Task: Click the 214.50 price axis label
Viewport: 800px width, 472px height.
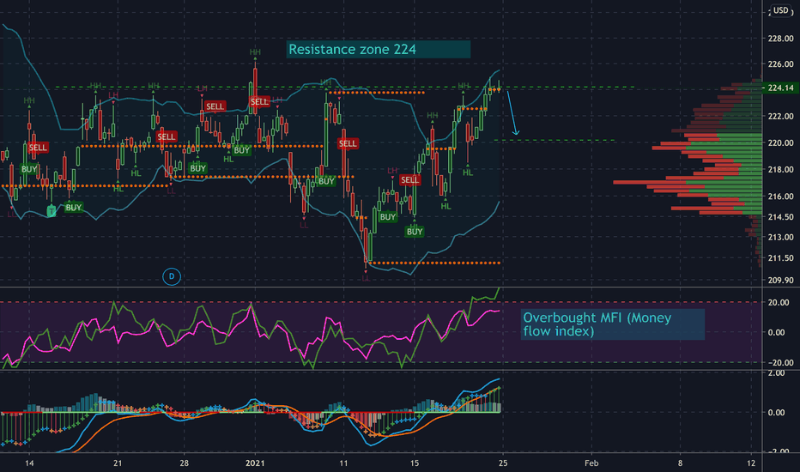Action: pos(780,217)
